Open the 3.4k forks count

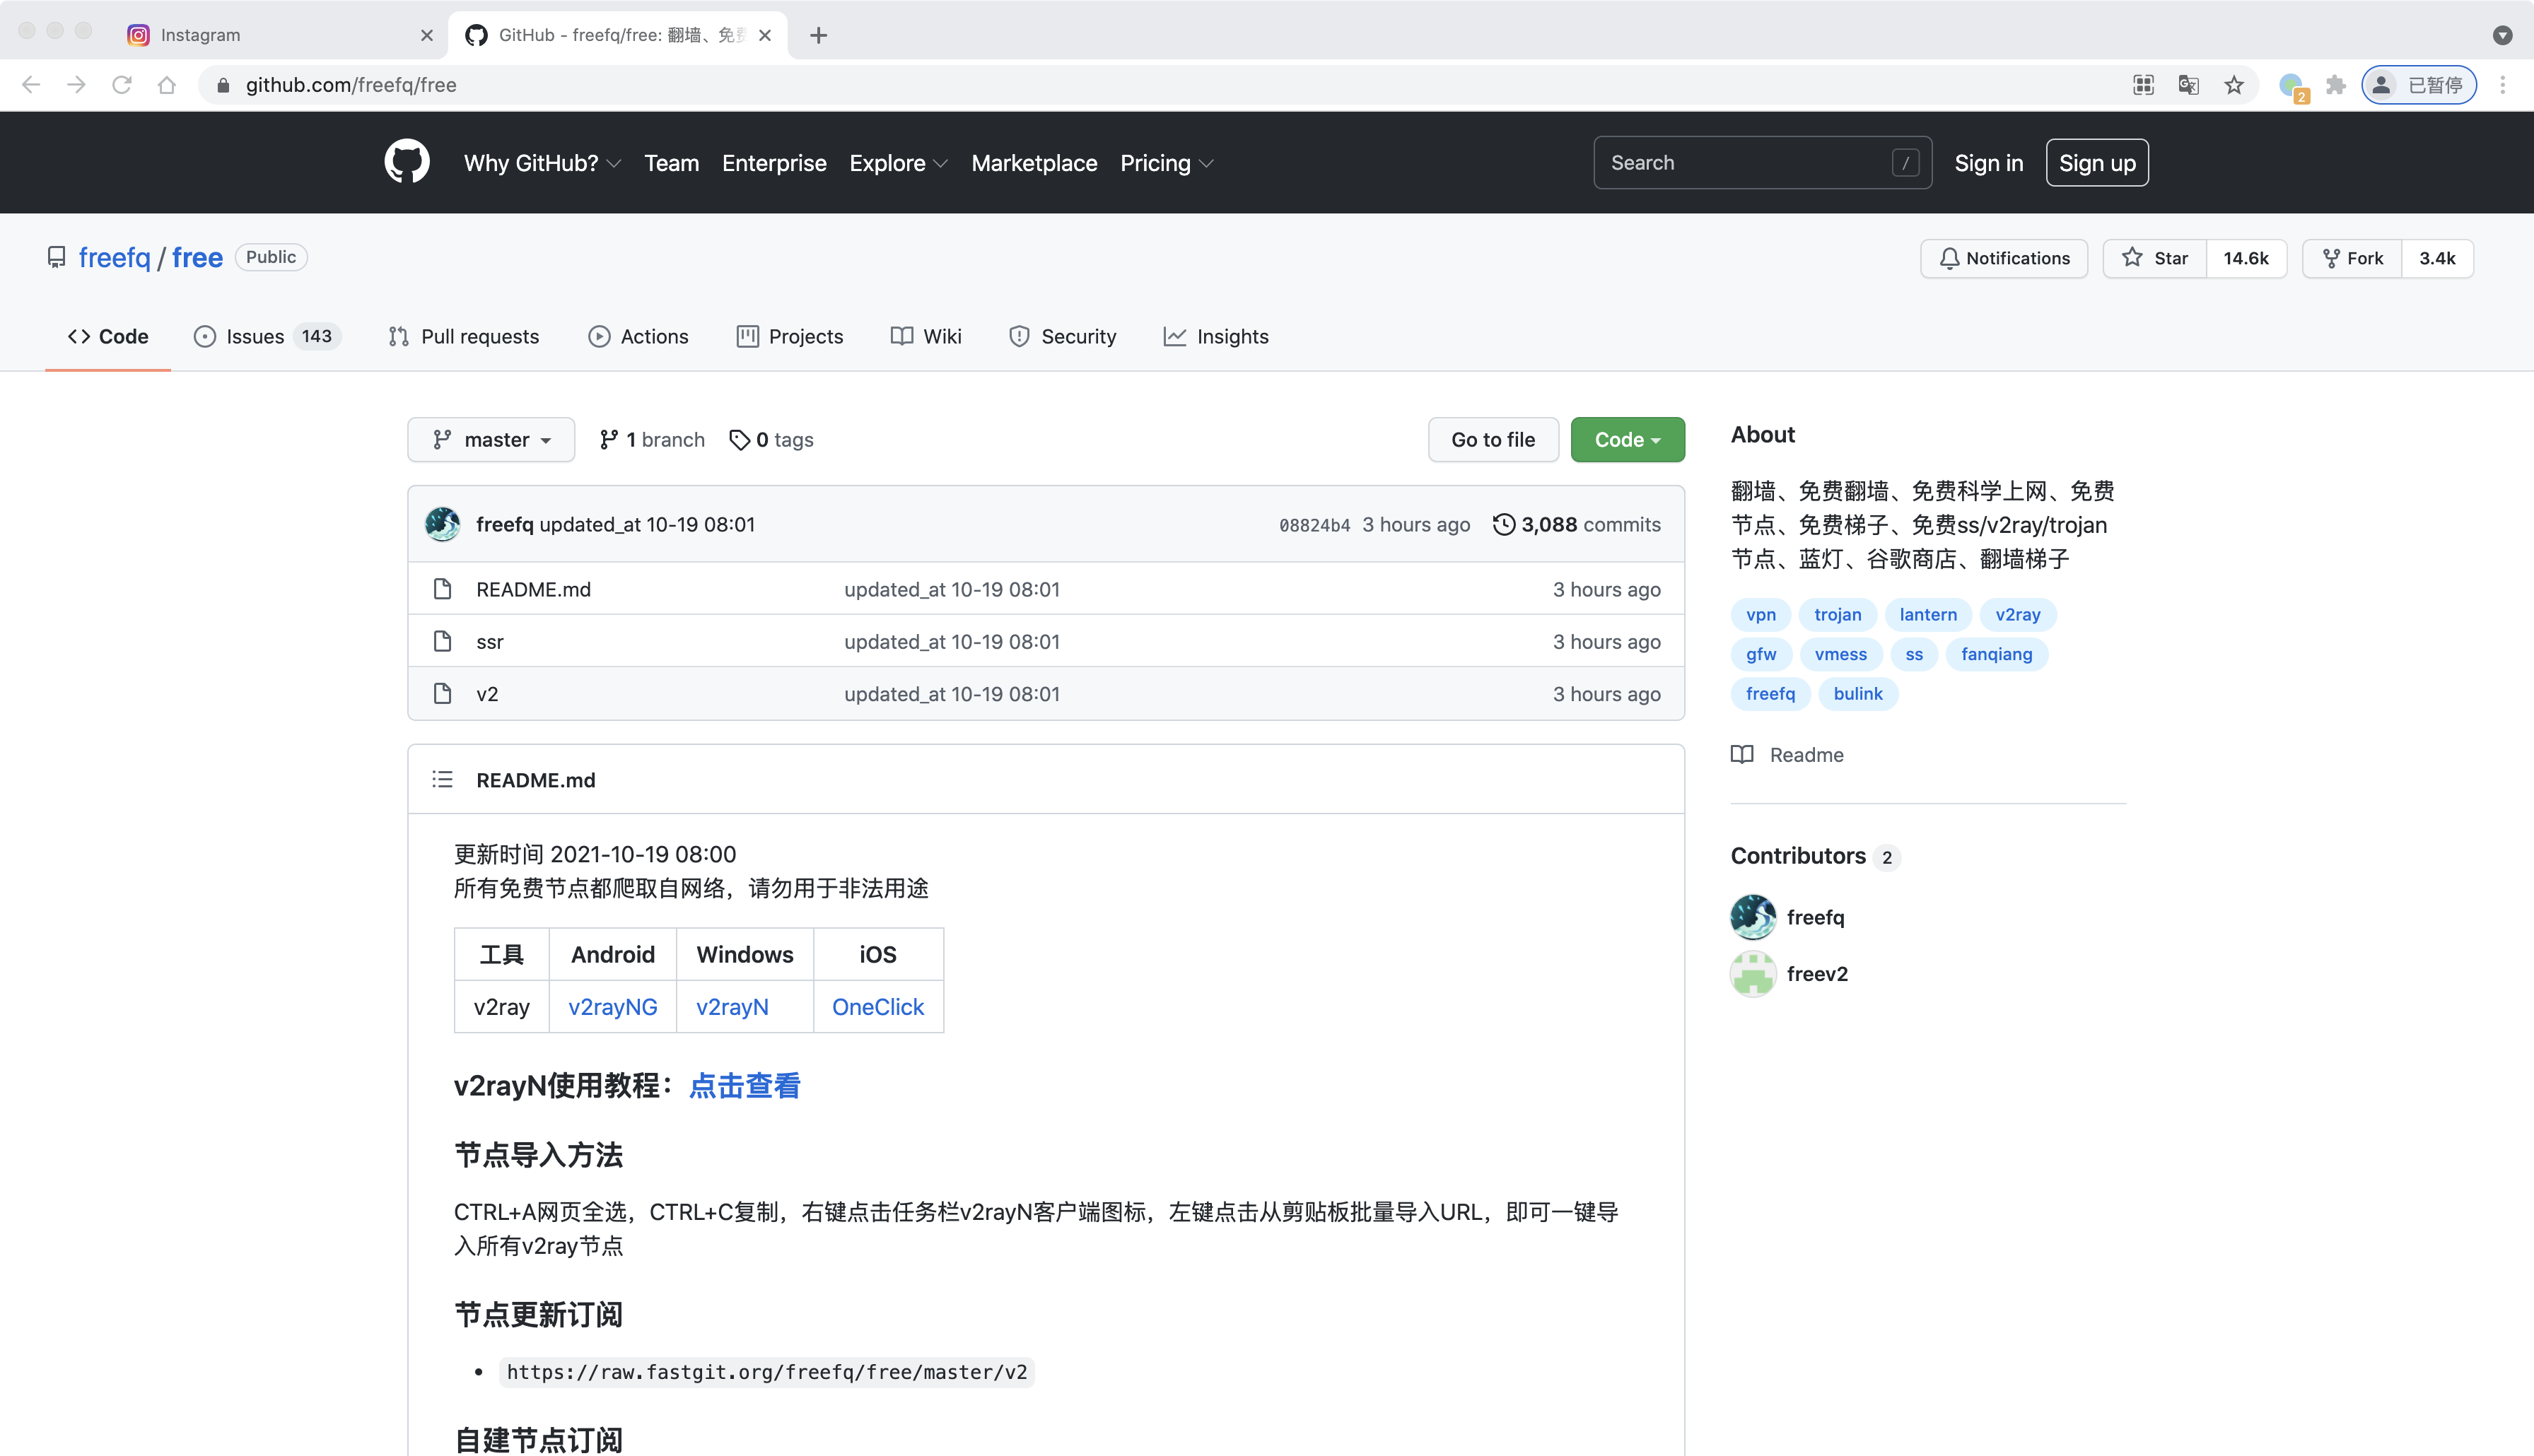tap(2437, 258)
